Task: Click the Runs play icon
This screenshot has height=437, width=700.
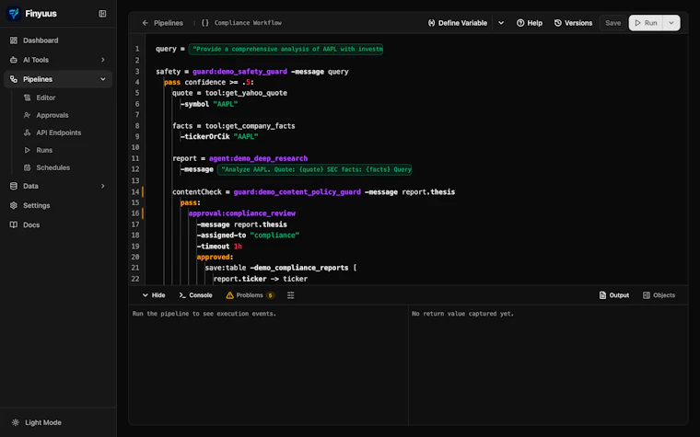Action: [x=28, y=150]
